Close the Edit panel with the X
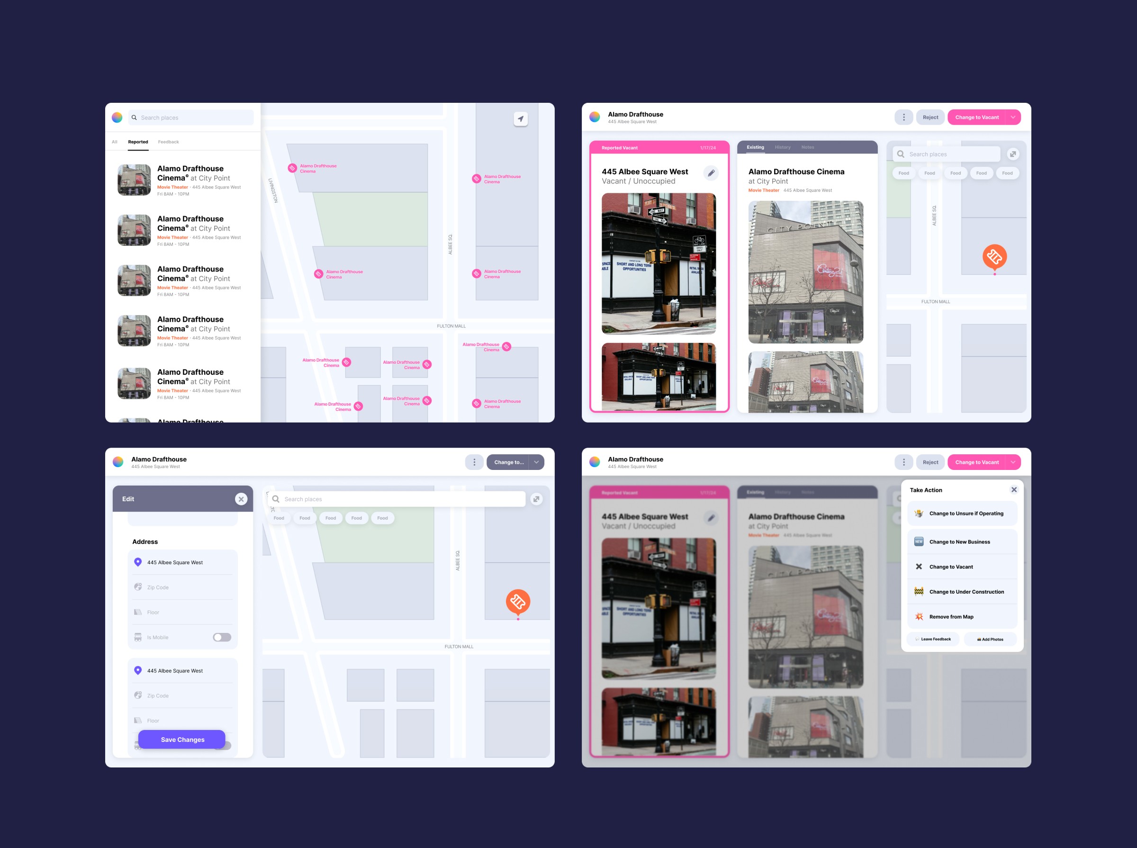This screenshot has height=848, width=1137. [241, 499]
